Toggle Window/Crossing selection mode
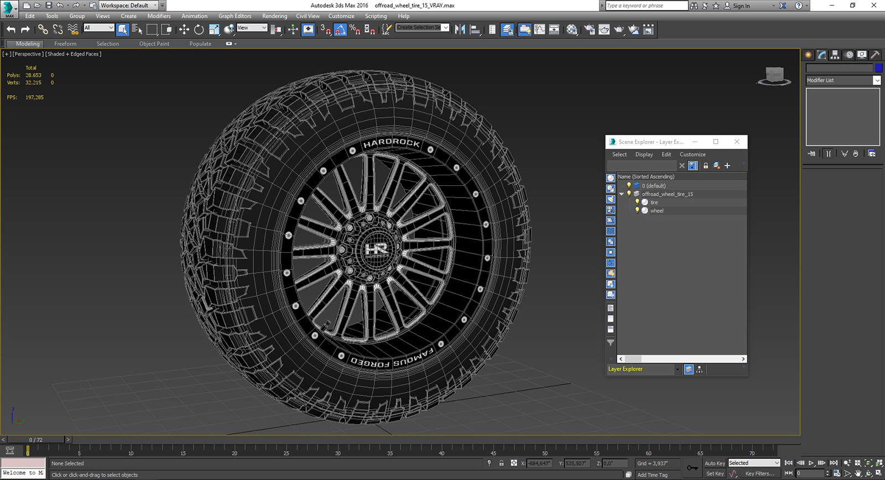Image resolution: width=885 pixels, height=480 pixels. (x=166, y=29)
